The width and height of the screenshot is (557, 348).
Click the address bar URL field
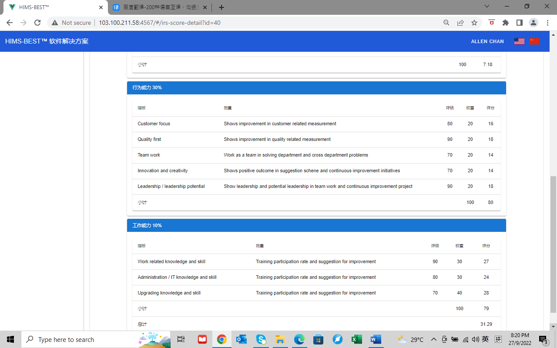click(261, 23)
